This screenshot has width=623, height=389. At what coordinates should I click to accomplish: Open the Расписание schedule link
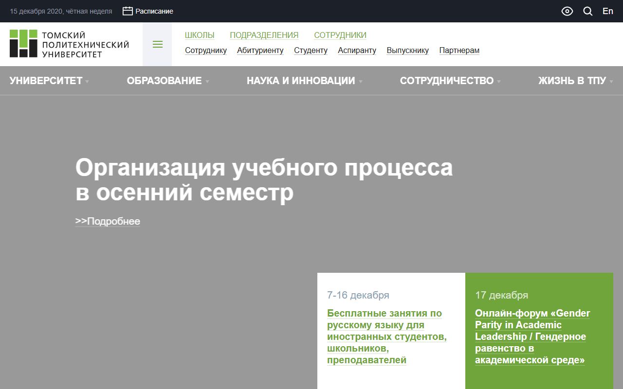point(154,11)
